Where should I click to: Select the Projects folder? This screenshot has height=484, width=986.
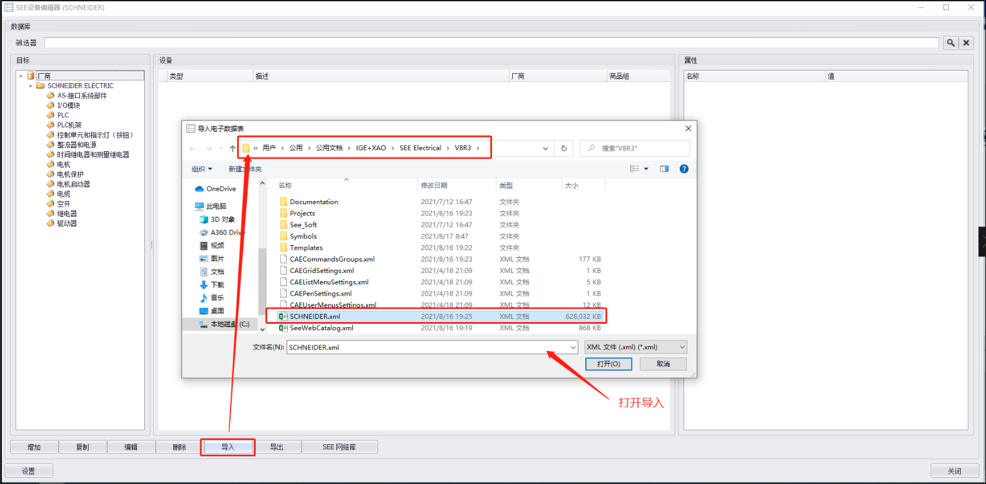[302, 213]
